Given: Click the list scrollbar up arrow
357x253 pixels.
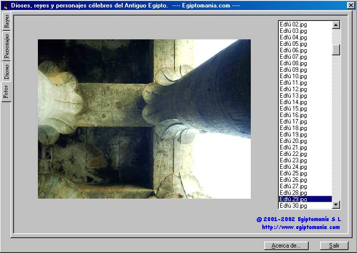Looking at the screenshot, I should point(336,24).
